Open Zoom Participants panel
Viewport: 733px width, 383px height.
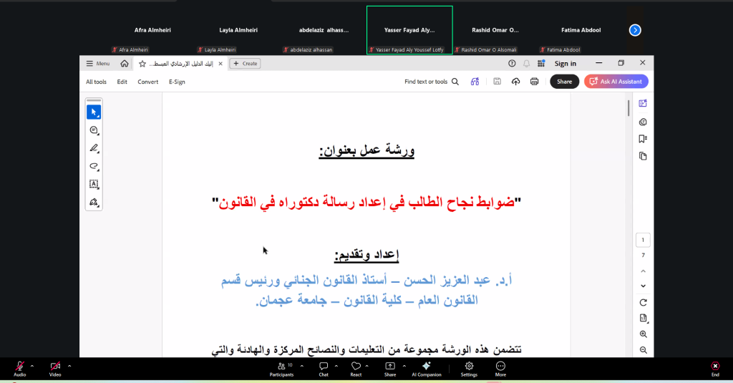[282, 369]
